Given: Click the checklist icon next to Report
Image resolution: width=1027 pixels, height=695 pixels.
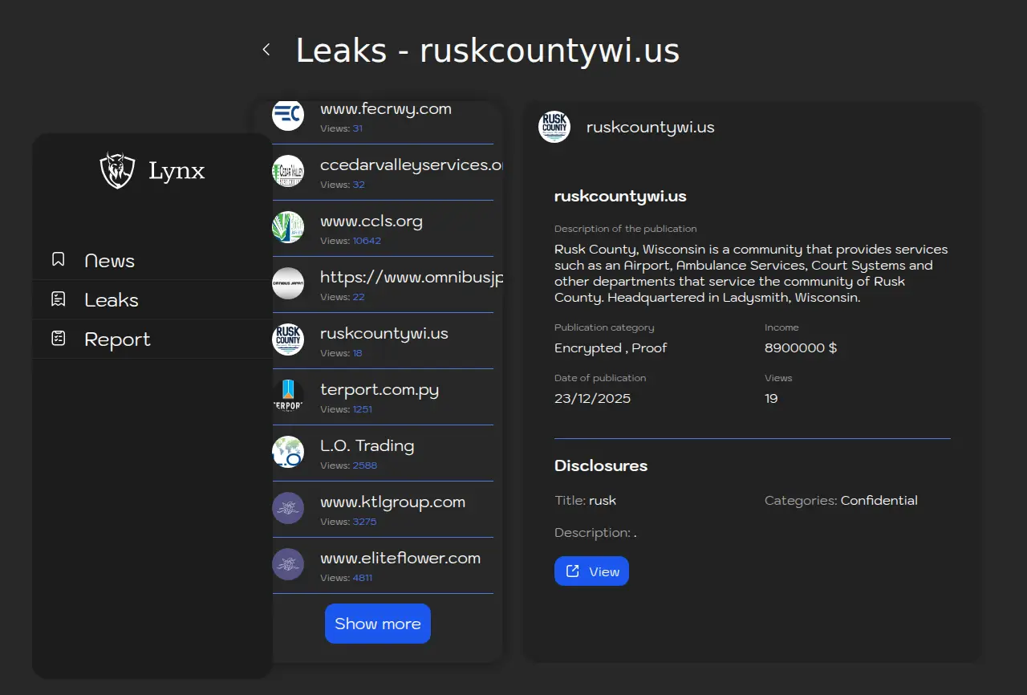Looking at the screenshot, I should click(59, 339).
